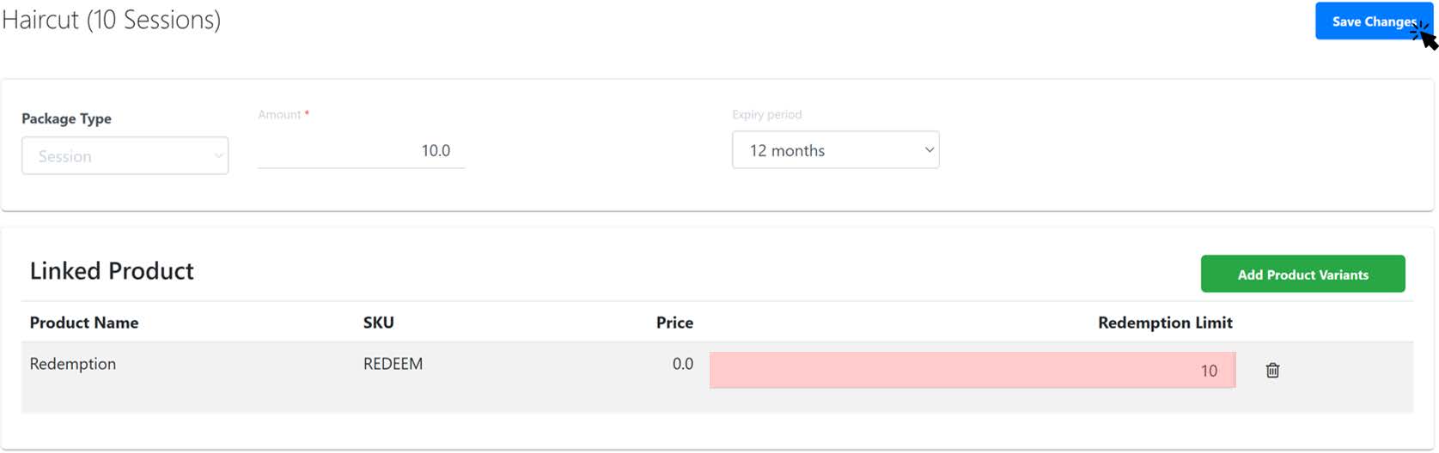The image size is (1439, 453).
Task: Click the Amount field label
Action: [279, 114]
